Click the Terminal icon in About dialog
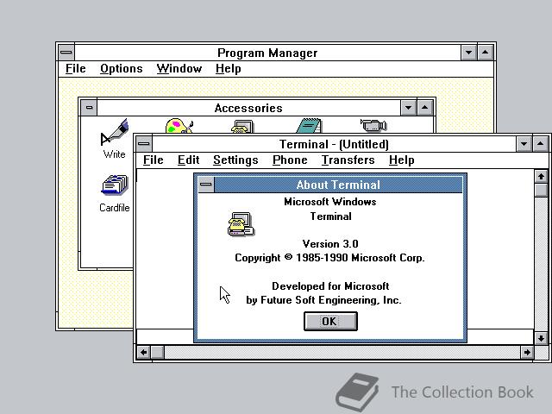Screen dimensions: 552x414 pos(241,224)
